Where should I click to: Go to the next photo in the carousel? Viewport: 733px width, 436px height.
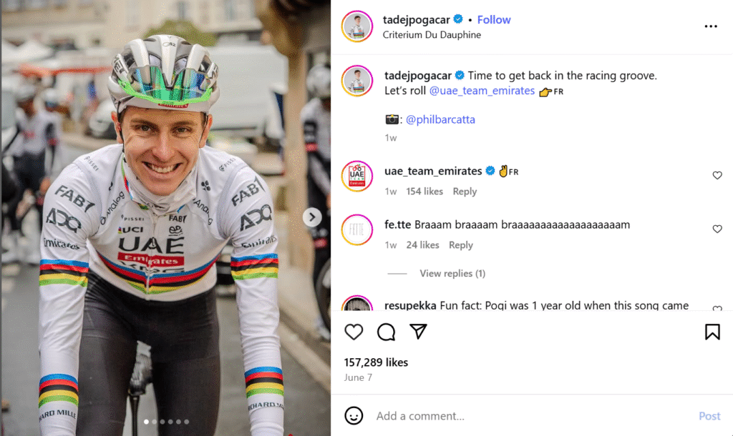312,217
